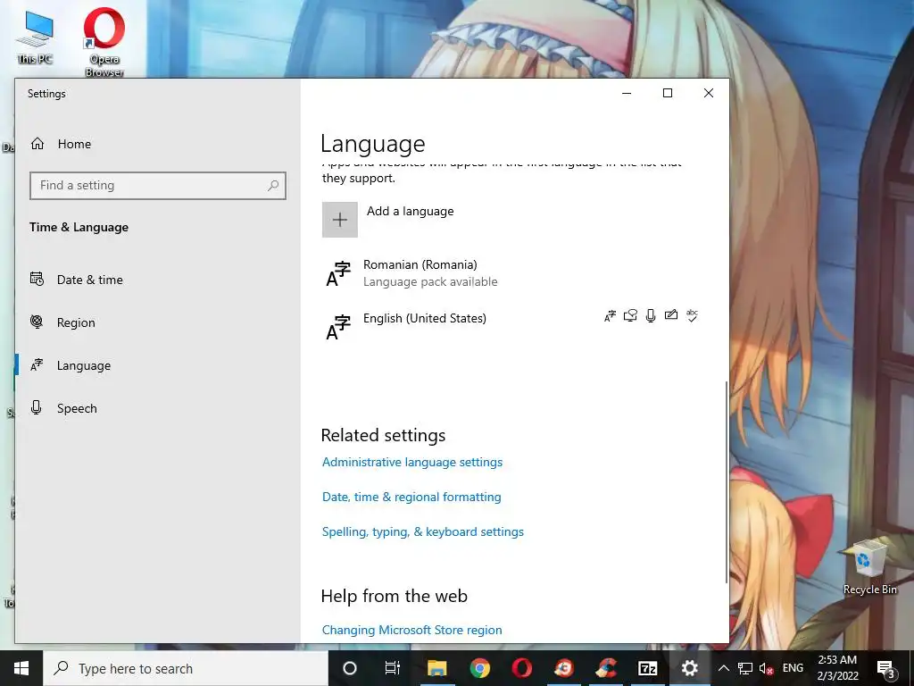Click the ENG input language indicator
The width and height of the screenshot is (914, 686).
[793, 668]
